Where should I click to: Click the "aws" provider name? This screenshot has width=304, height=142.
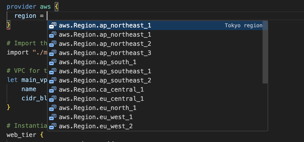[x=45, y=6]
